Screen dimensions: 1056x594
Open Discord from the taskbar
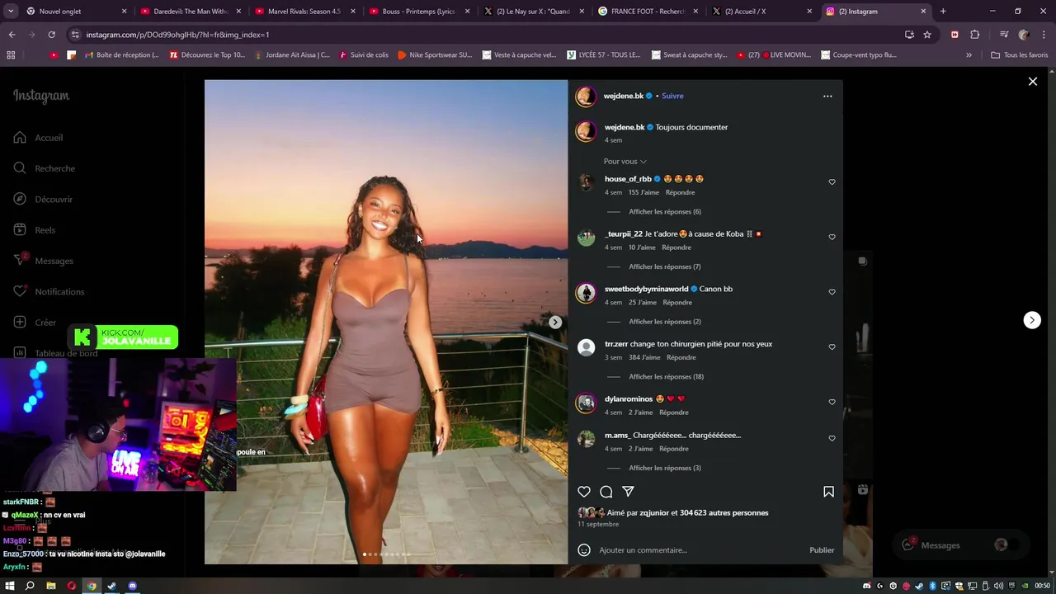click(x=132, y=586)
